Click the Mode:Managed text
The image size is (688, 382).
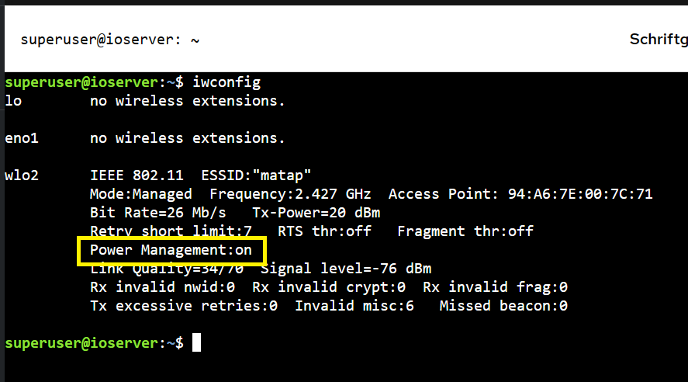(x=140, y=194)
